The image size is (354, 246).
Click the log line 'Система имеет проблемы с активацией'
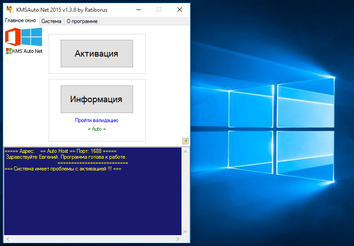pyautogui.click(x=63, y=169)
